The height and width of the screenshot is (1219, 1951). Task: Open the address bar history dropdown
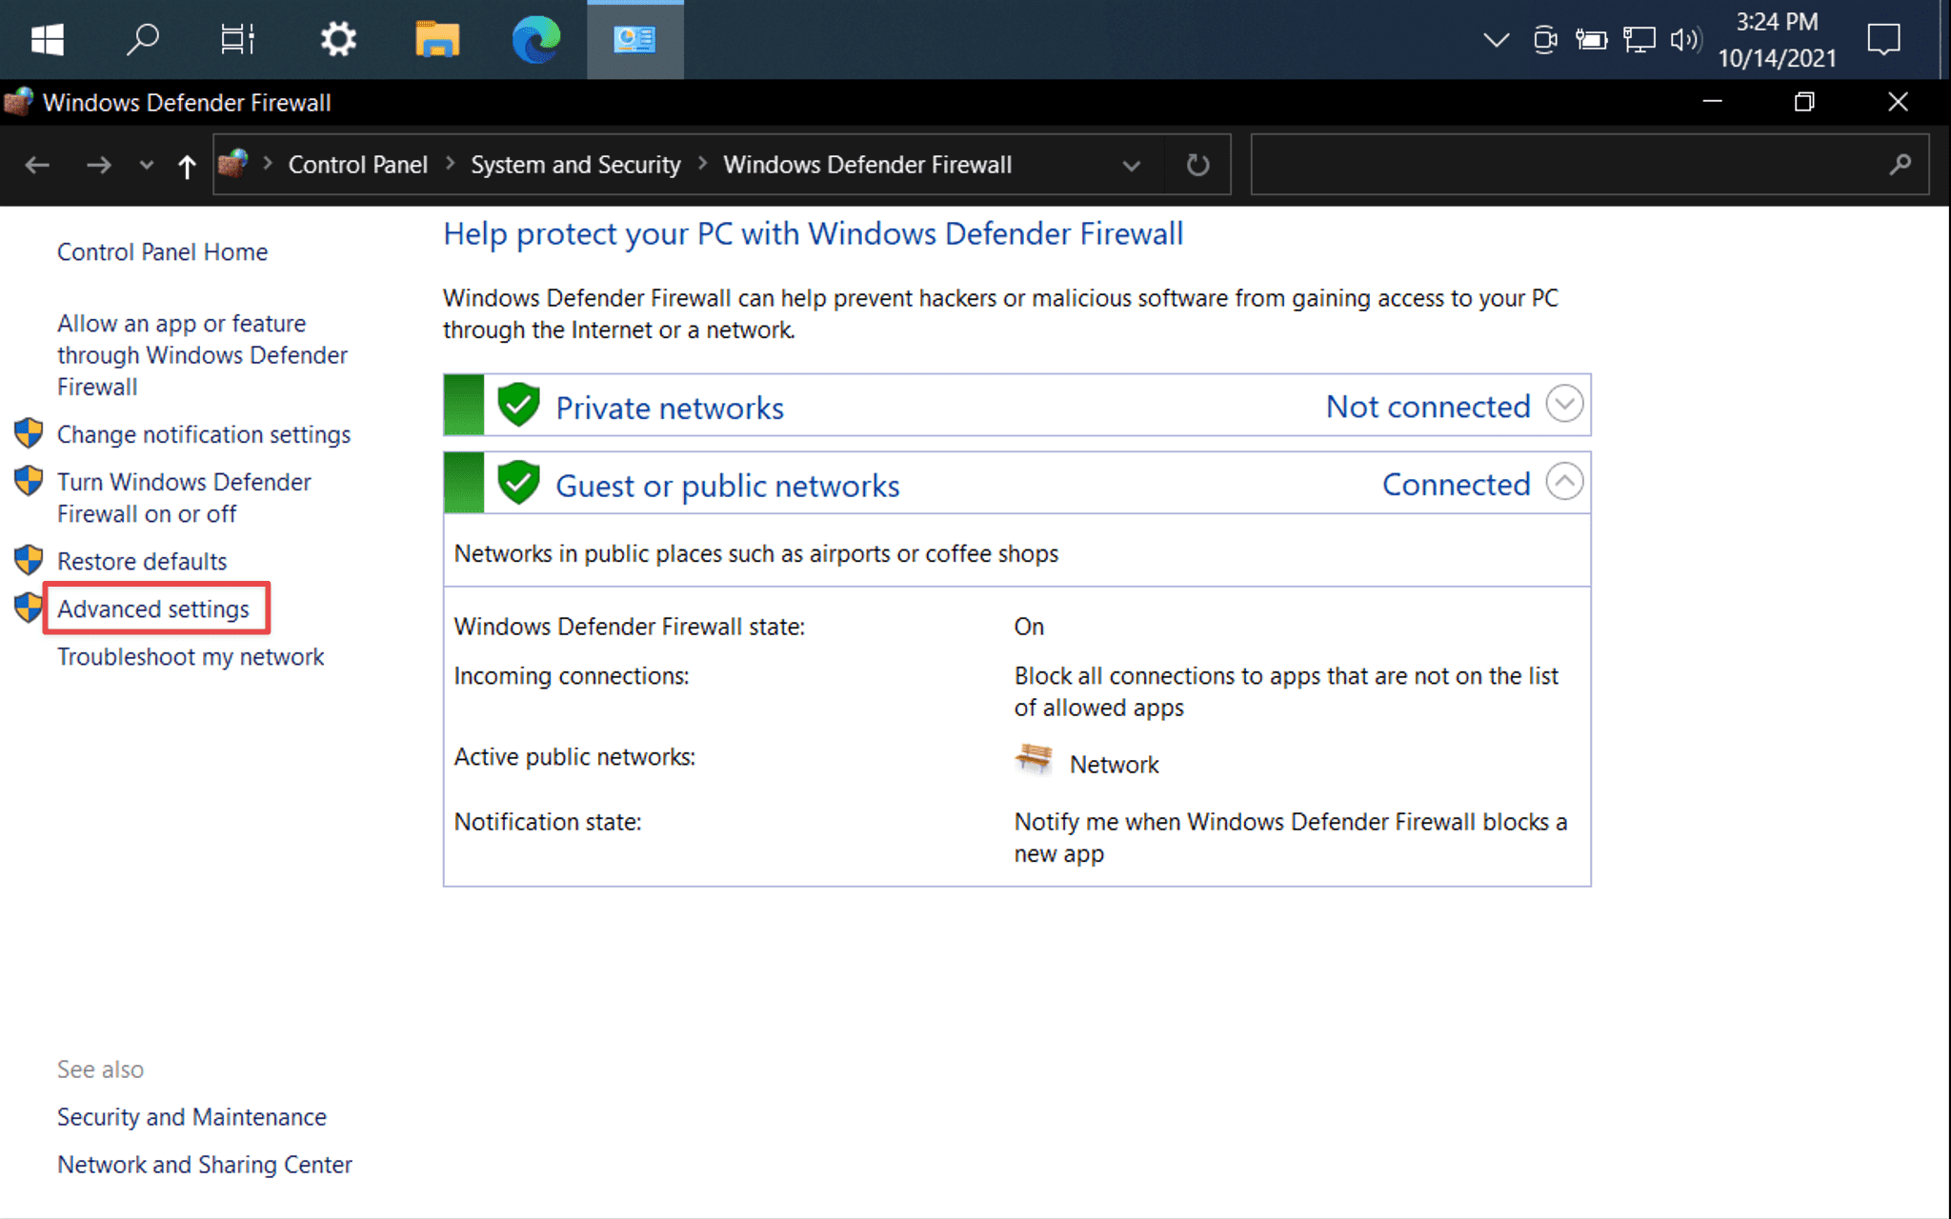pos(1131,166)
